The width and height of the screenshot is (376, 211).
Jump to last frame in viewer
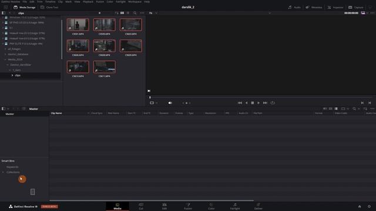click(x=265, y=103)
